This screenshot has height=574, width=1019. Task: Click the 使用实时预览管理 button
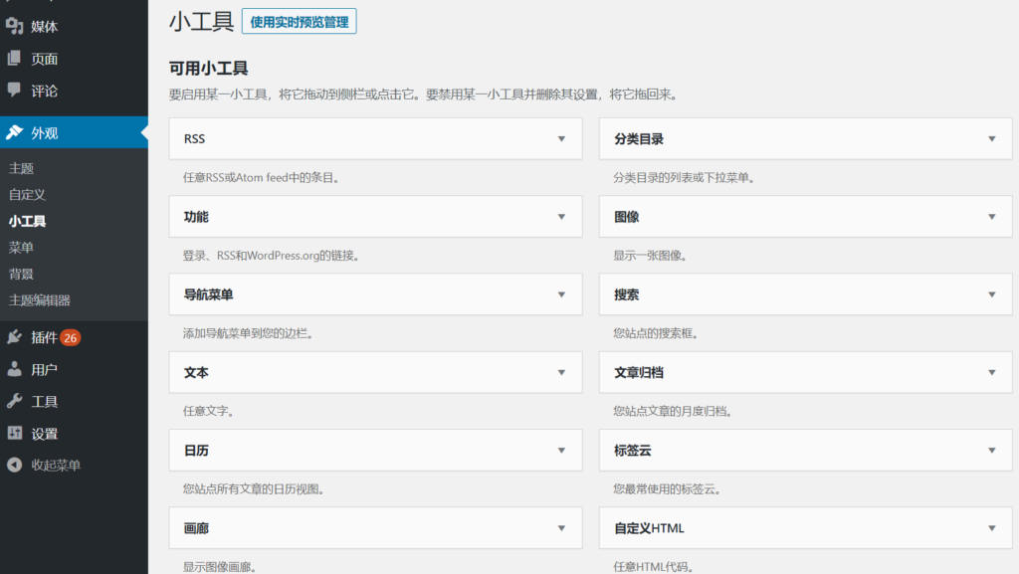pos(299,21)
